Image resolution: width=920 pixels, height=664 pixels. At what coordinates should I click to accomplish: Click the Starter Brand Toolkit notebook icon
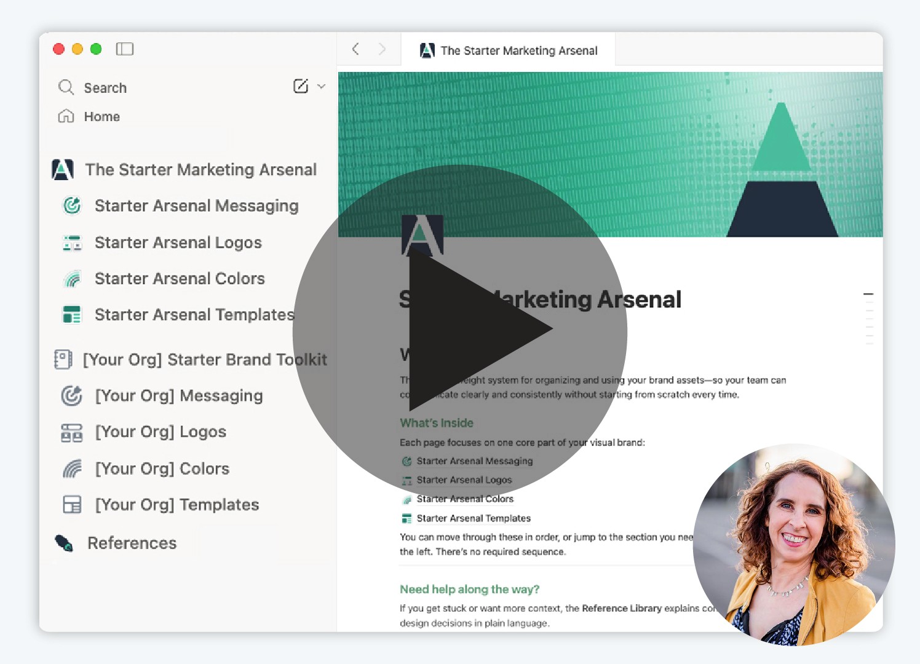[63, 360]
